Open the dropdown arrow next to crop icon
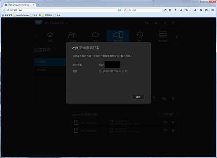This screenshot has height=158, width=217. pyautogui.click(x=191, y=10)
